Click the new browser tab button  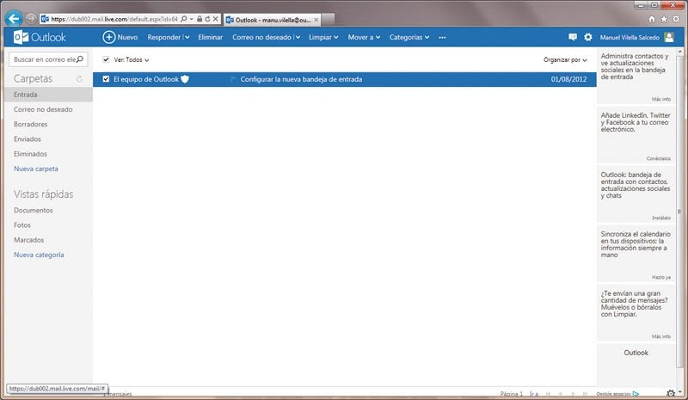pyautogui.click(x=328, y=20)
